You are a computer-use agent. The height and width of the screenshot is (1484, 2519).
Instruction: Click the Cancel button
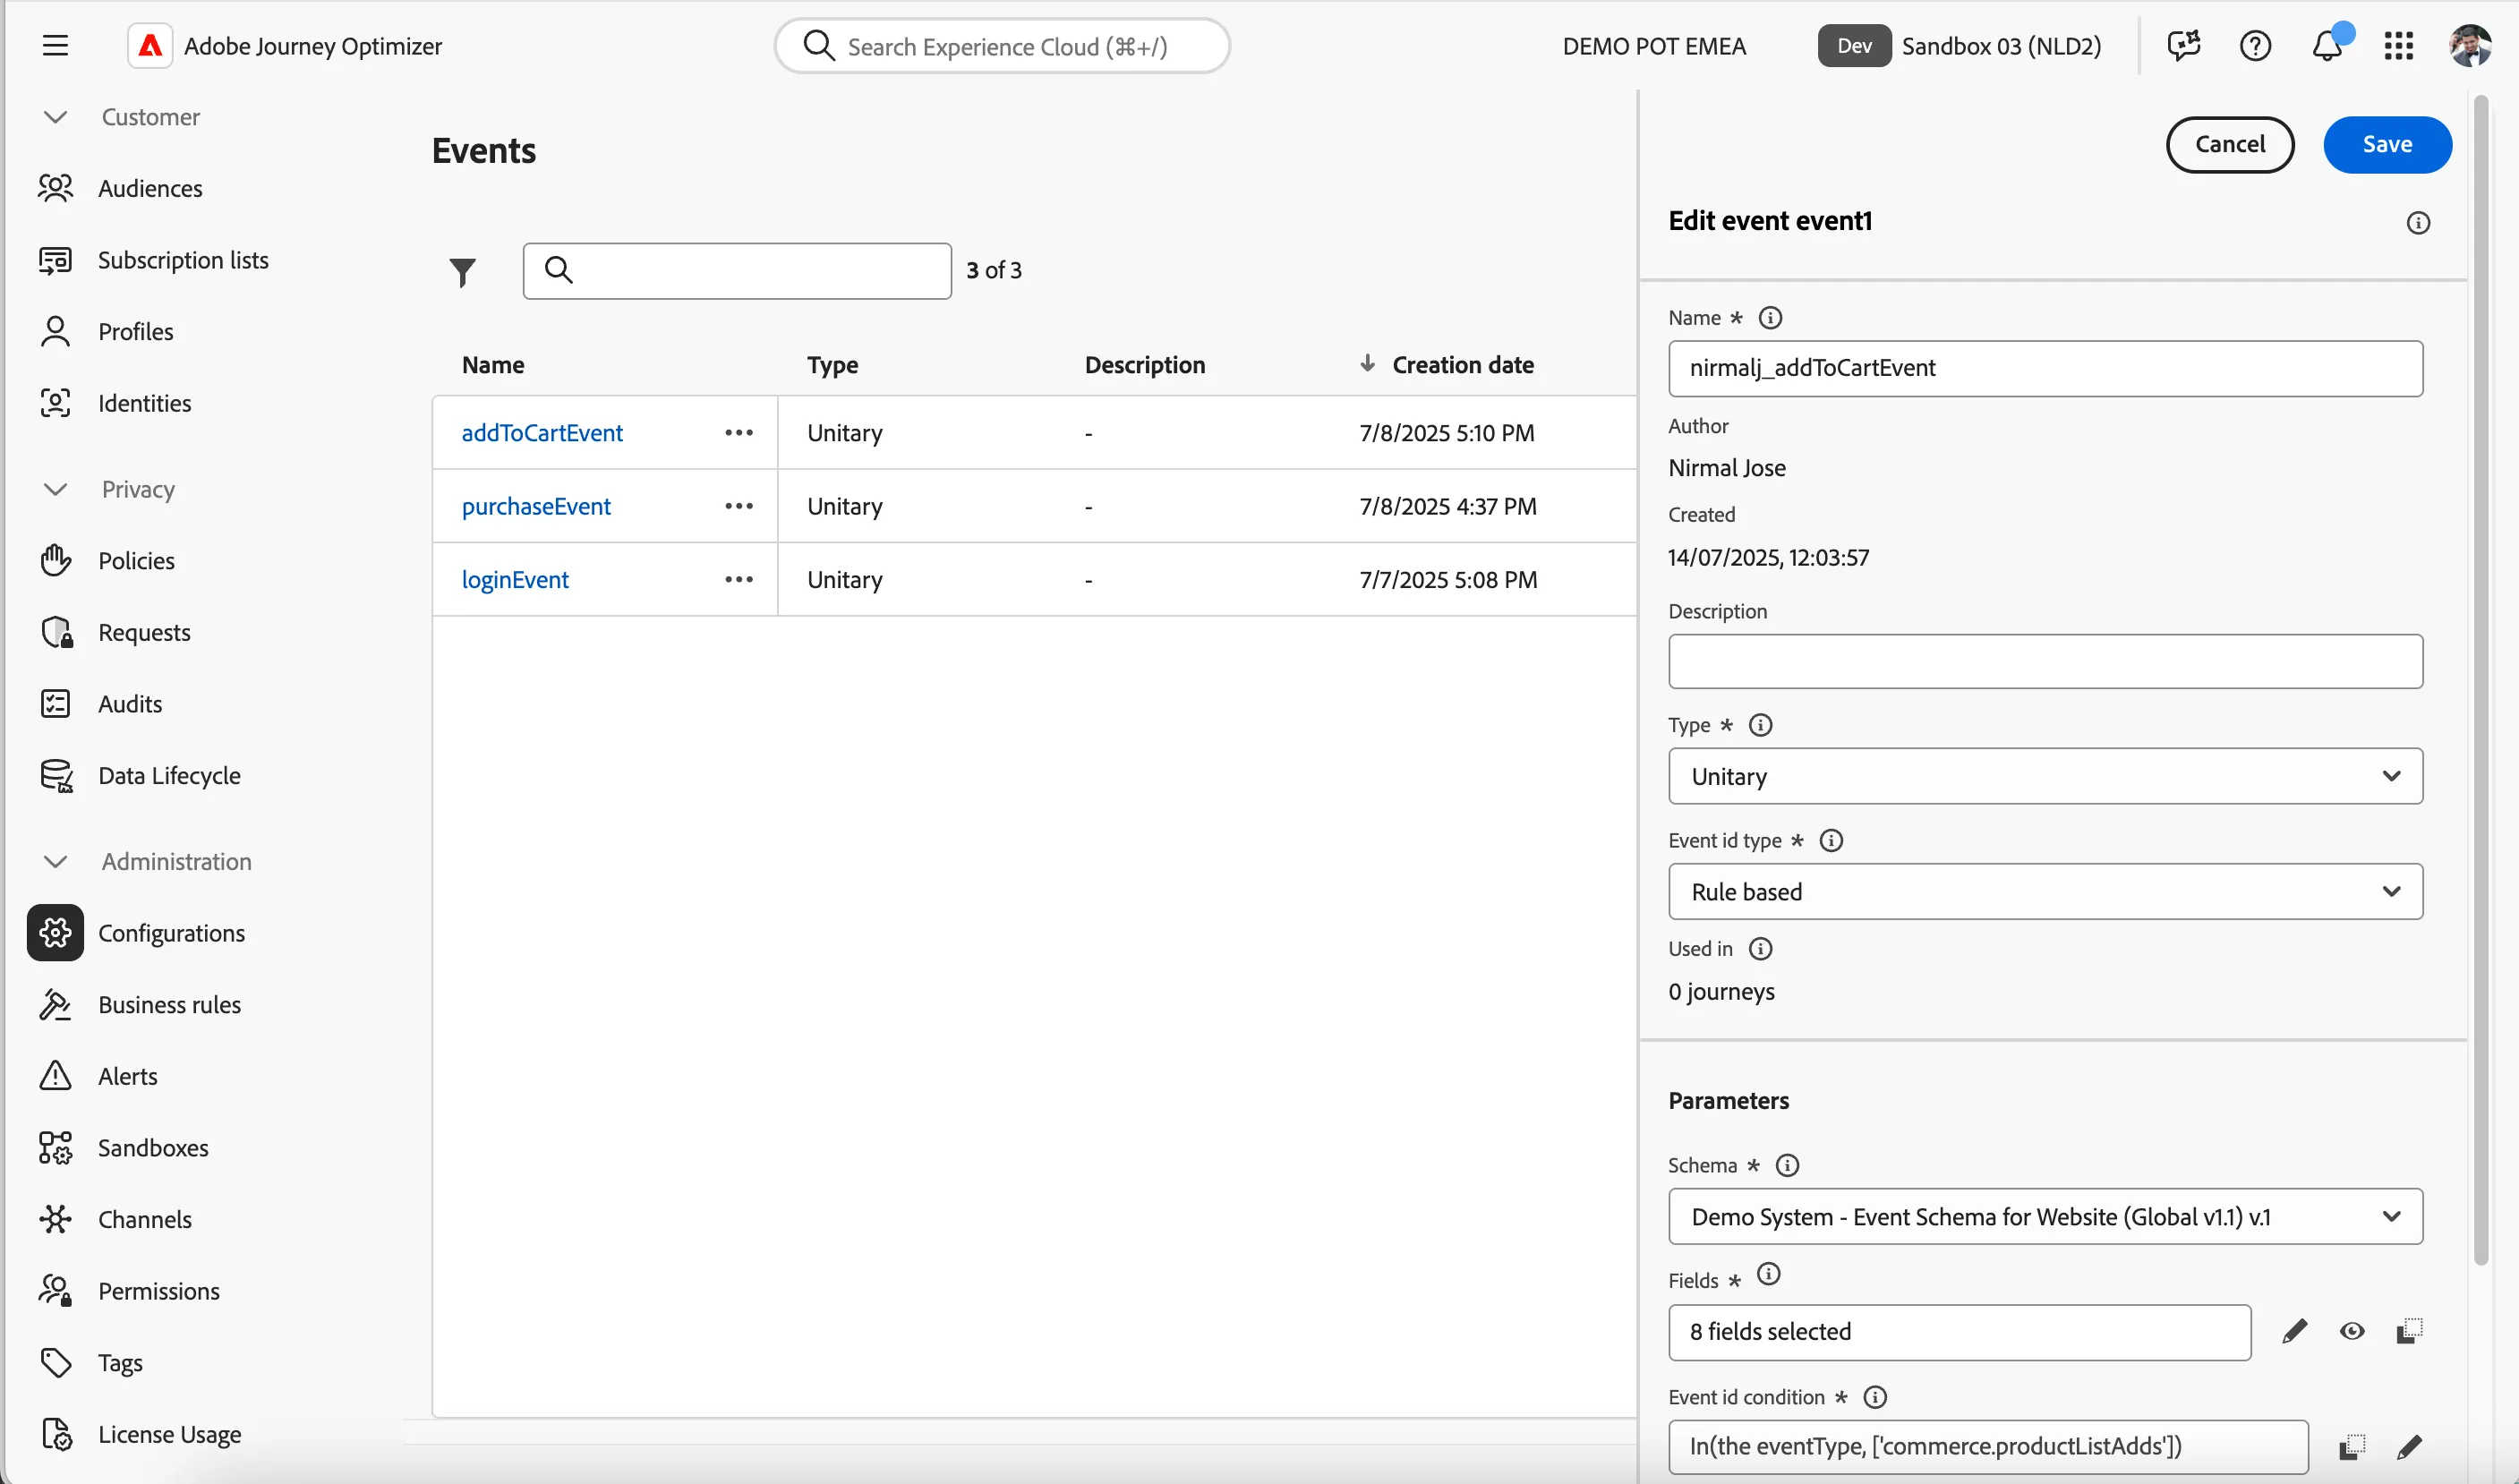point(2230,144)
